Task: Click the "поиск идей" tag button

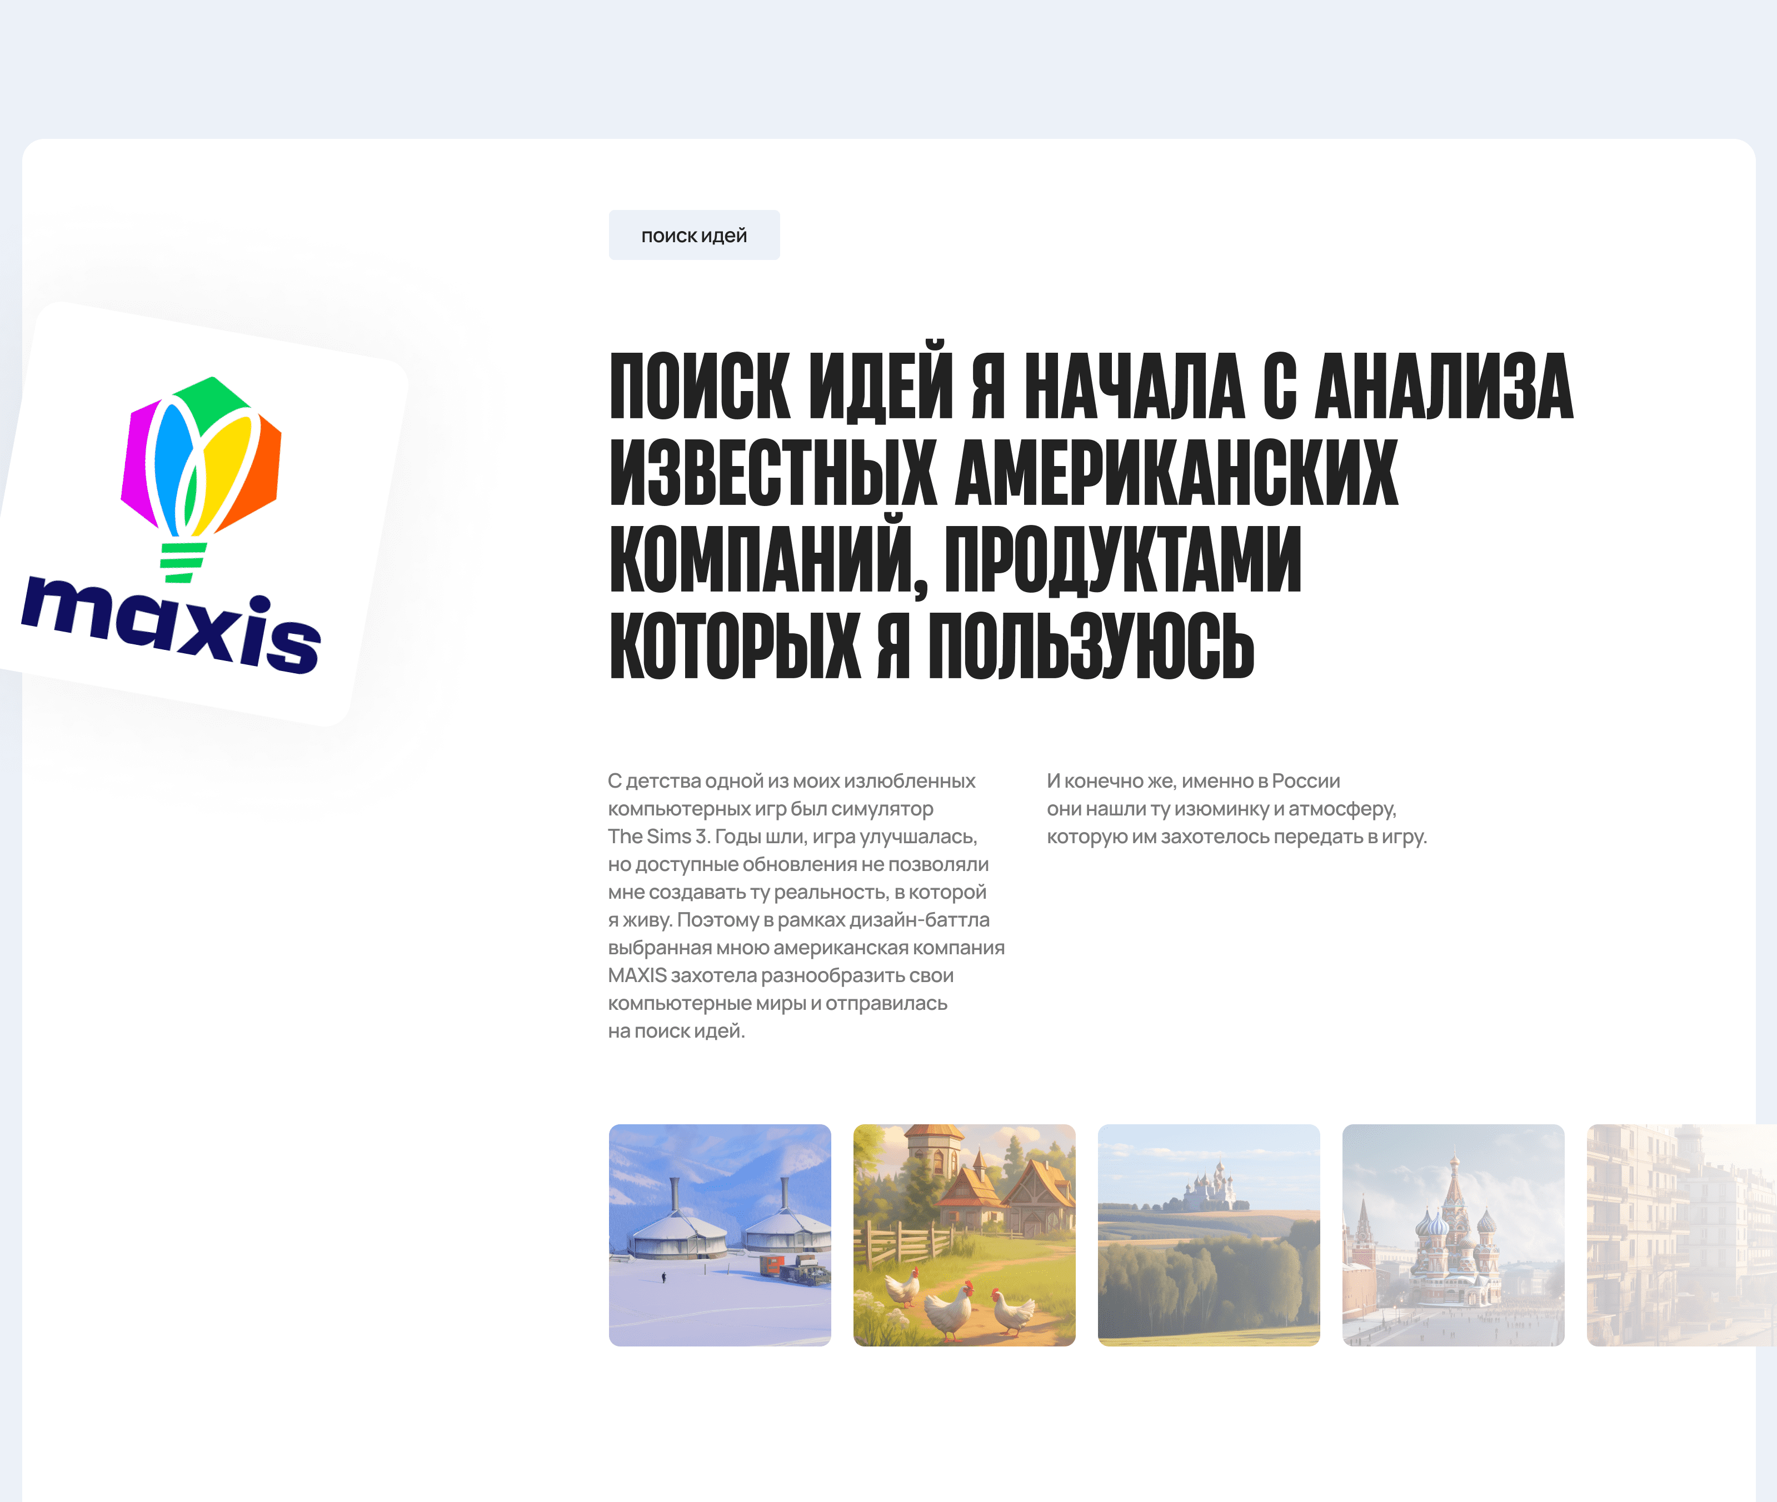Action: (693, 235)
